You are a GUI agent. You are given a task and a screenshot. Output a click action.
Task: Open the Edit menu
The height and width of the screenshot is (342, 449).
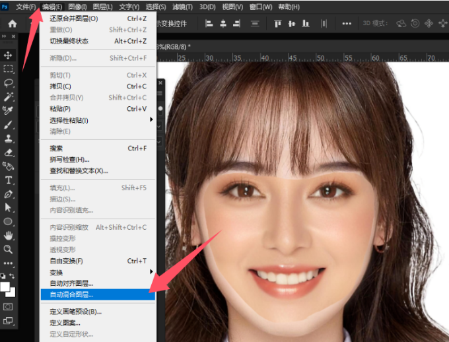[x=52, y=7]
